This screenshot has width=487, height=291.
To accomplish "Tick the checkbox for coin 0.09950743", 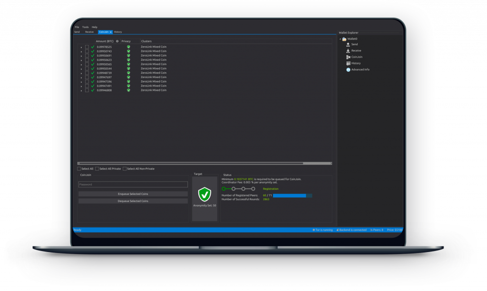I will click(87, 51).
